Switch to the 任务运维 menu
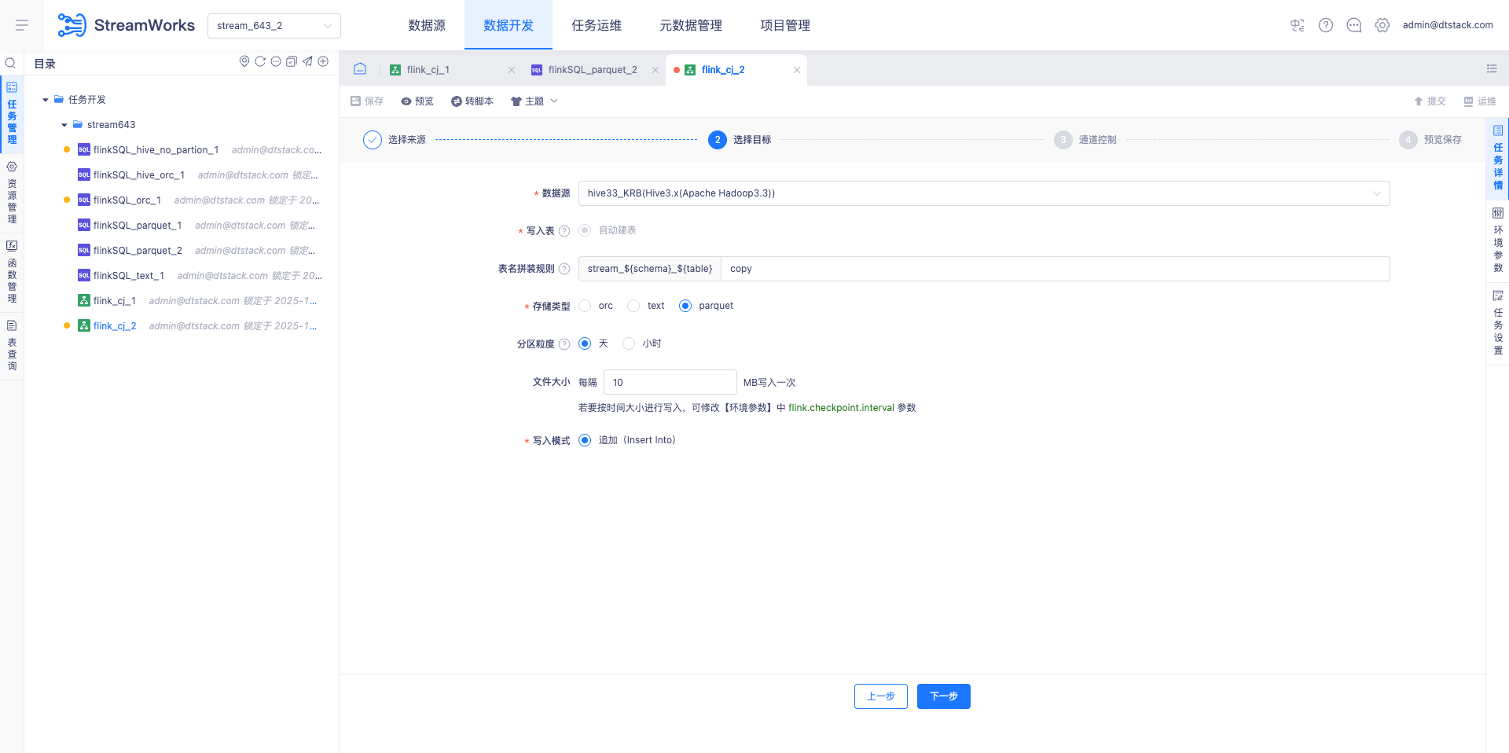 tap(597, 25)
